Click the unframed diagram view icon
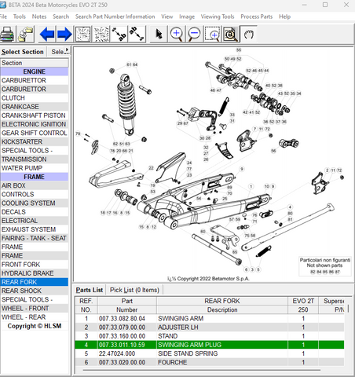The width and height of the screenshot is (355, 377). 101,34
